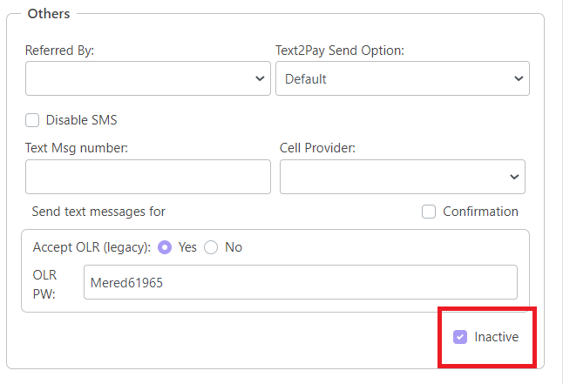Click the Referred By chevron arrow
The height and width of the screenshot is (384, 563).
pyautogui.click(x=260, y=78)
